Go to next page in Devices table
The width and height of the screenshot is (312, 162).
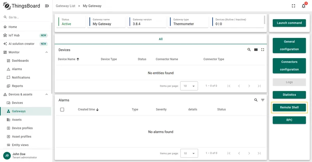[x=249, y=86]
